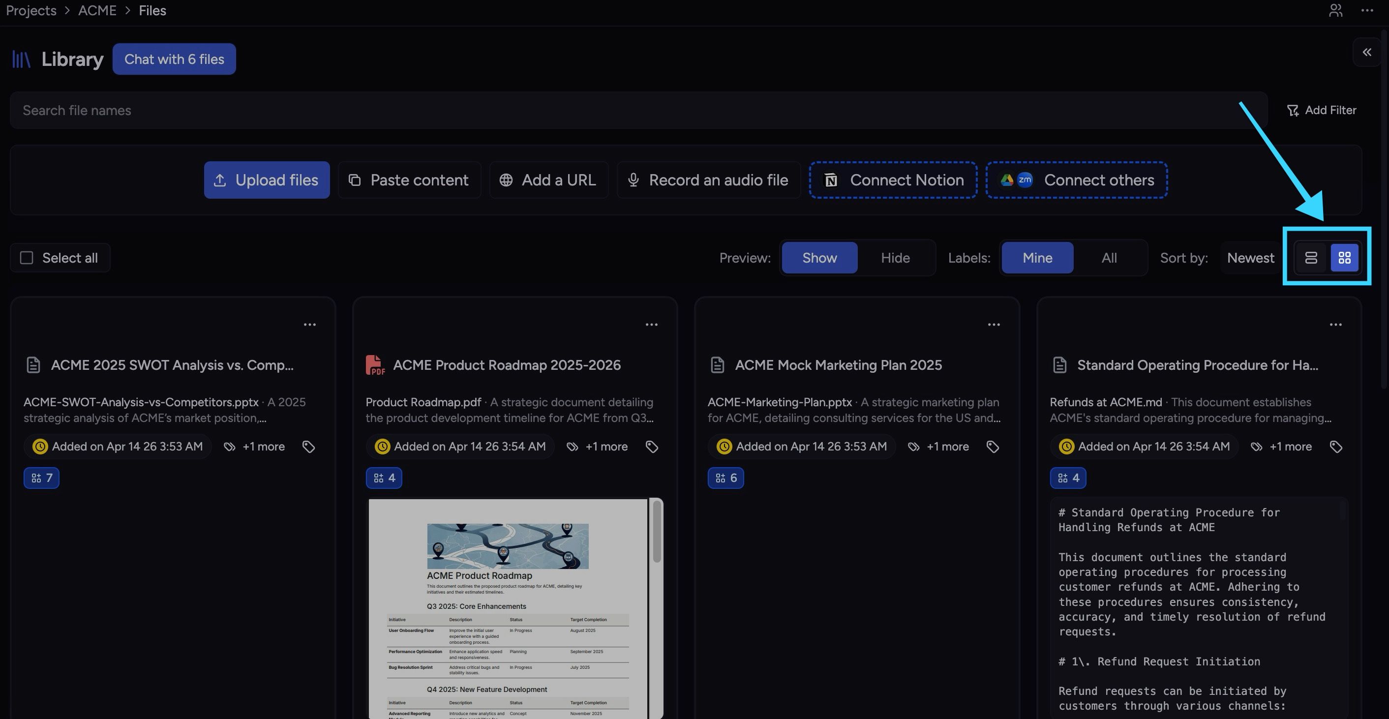Open the 7 chunks badge on SWOT card
1389x719 pixels.
41,478
